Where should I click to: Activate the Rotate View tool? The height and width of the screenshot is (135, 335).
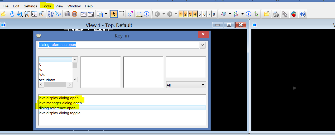click(x=20, y=14)
